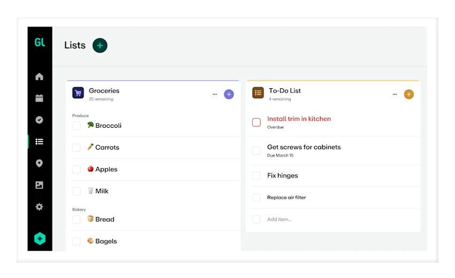Mark Fix hinges as done
This screenshot has height=278, width=455.
(x=256, y=176)
